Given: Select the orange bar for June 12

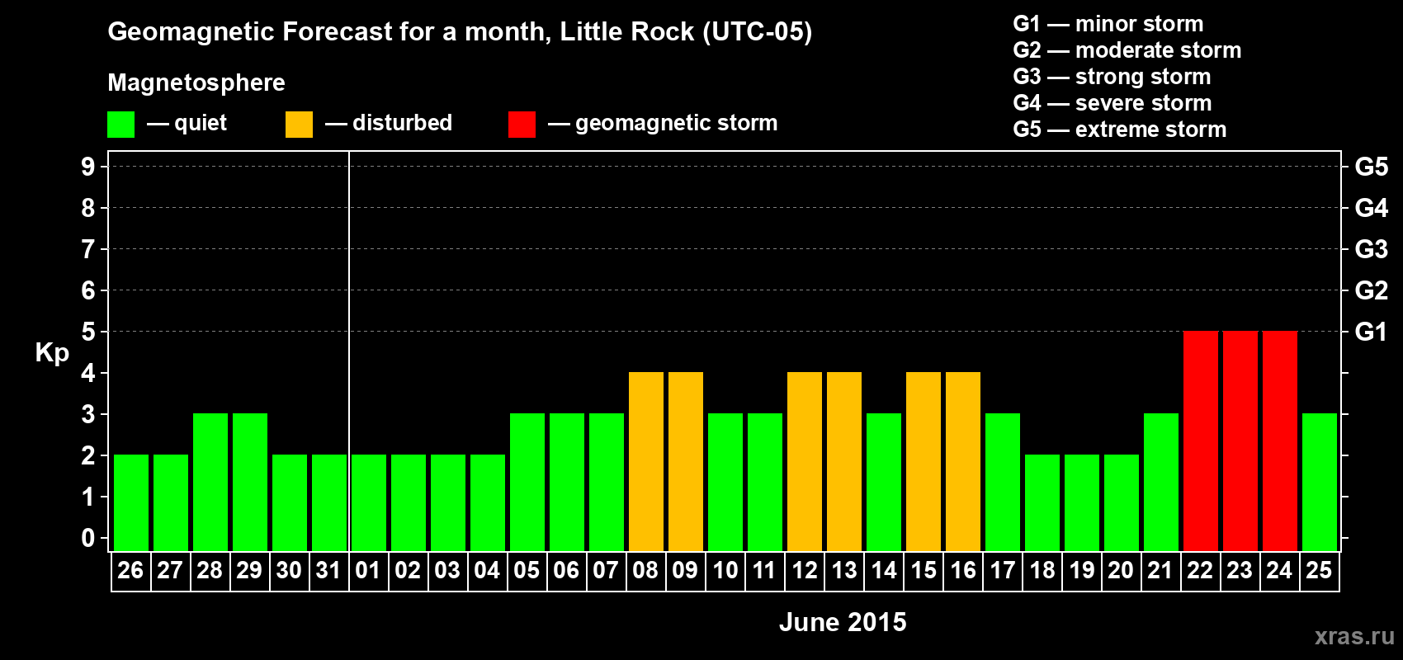Looking at the screenshot, I should click(x=804, y=461).
